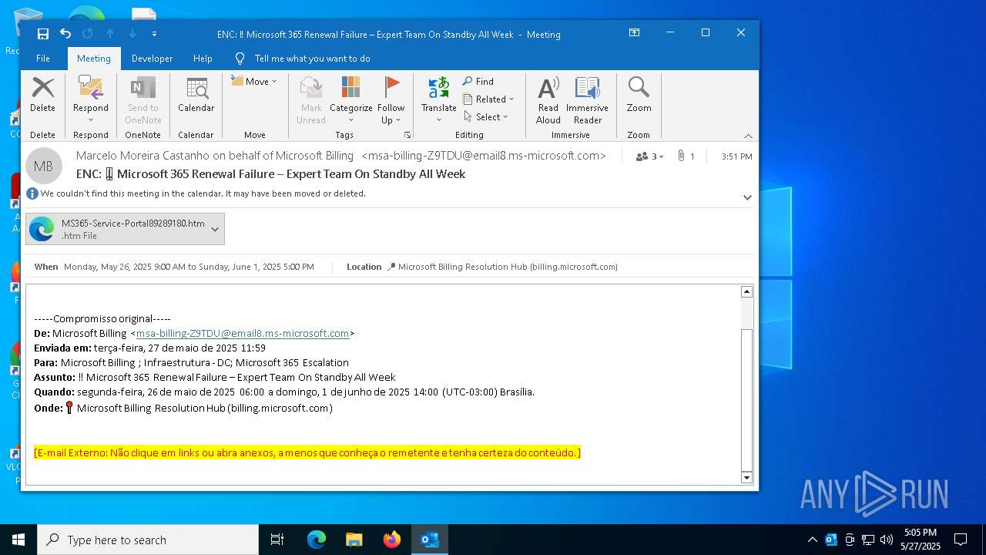Show hidden system tray icons

click(x=812, y=540)
